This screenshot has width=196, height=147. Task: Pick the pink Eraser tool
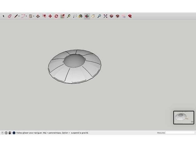coord(10,16)
